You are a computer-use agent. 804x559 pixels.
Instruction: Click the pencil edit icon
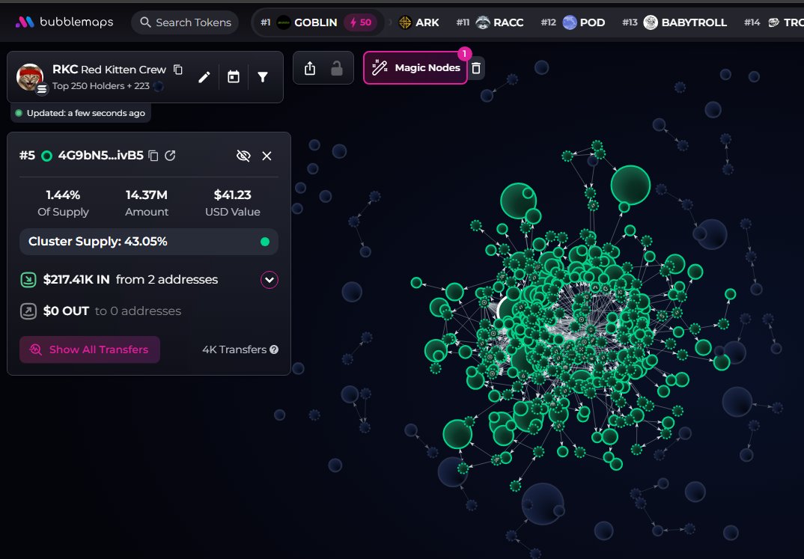coord(204,77)
